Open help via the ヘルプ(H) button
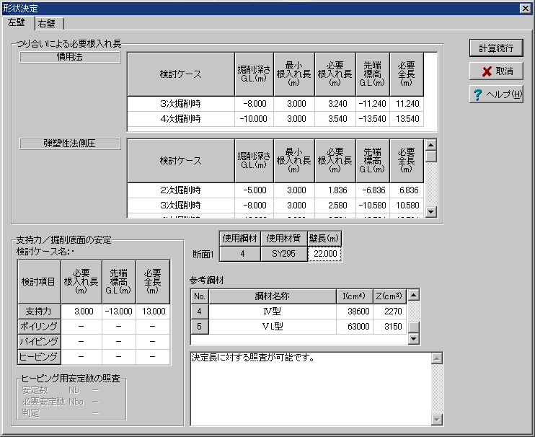The width and height of the screenshot is (535, 437). pyautogui.click(x=496, y=94)
